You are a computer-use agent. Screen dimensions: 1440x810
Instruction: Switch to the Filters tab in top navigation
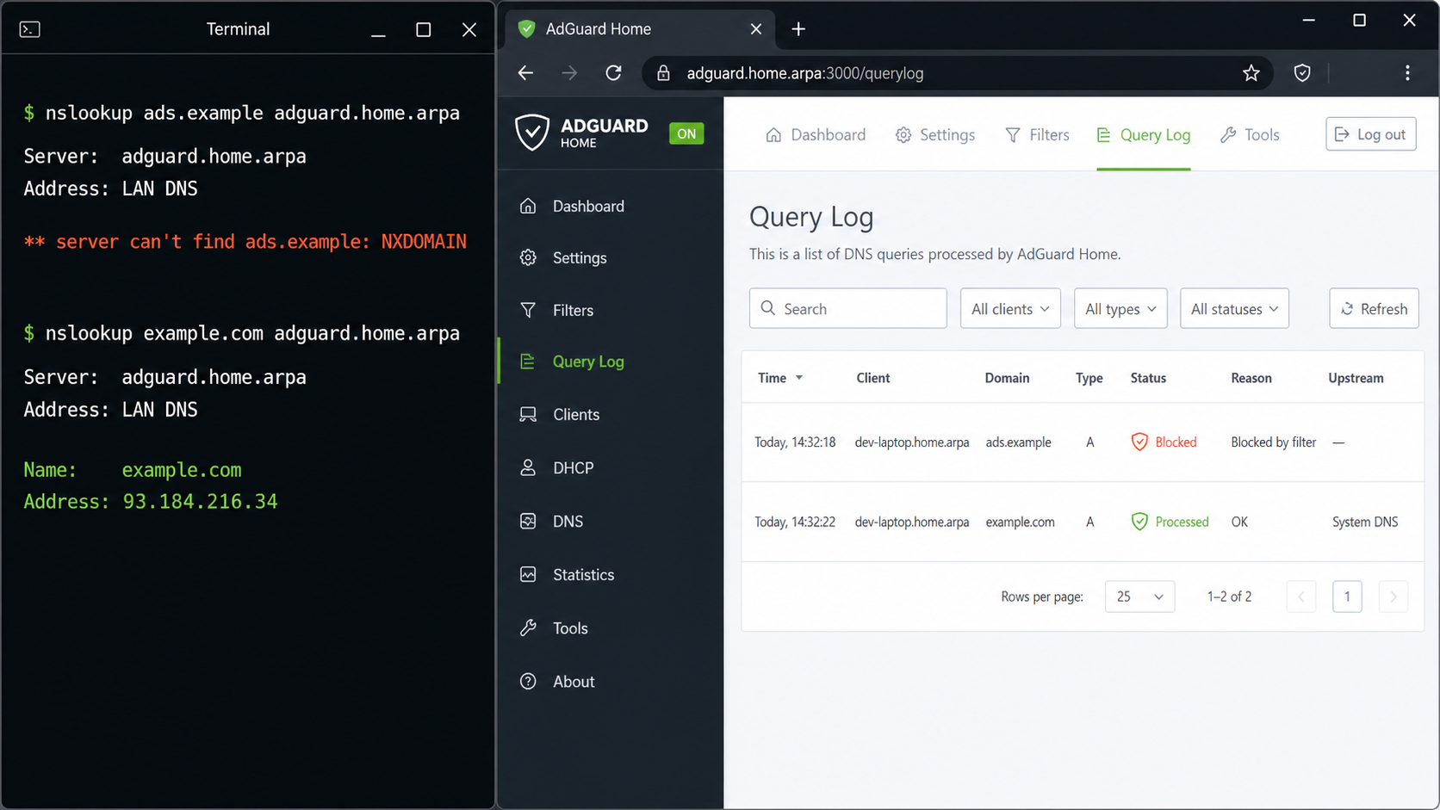(1037, 134)
